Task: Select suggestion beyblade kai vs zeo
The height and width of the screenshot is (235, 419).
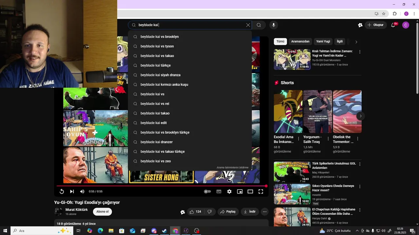Action: coord(190,161)
